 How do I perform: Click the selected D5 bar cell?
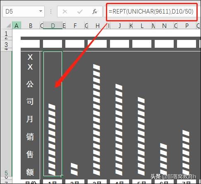pos(53,114)
